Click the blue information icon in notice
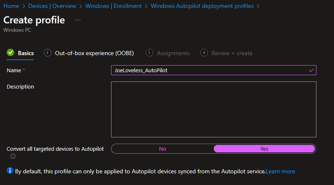Screen dimensions: 334x185 [x=10, y=170]
